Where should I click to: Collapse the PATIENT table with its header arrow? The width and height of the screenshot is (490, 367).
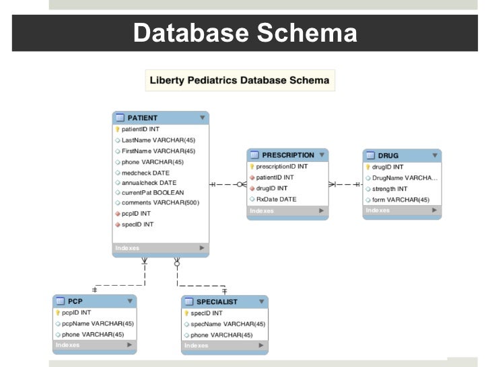(202, 118)
